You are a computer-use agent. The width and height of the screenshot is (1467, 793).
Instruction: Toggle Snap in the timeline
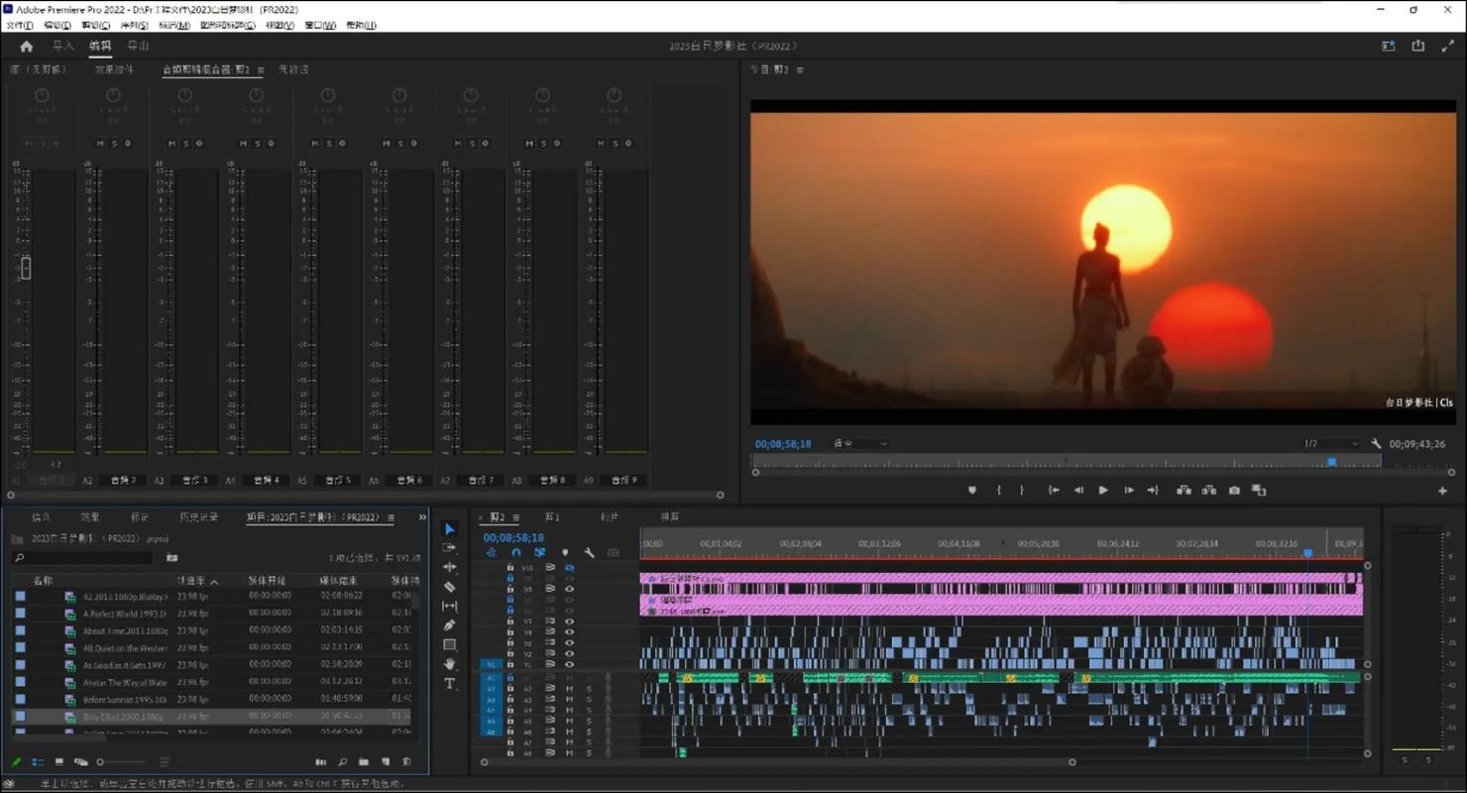tap(515, 553)
